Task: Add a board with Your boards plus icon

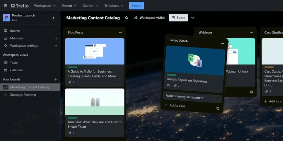Action: pos(56,79)
